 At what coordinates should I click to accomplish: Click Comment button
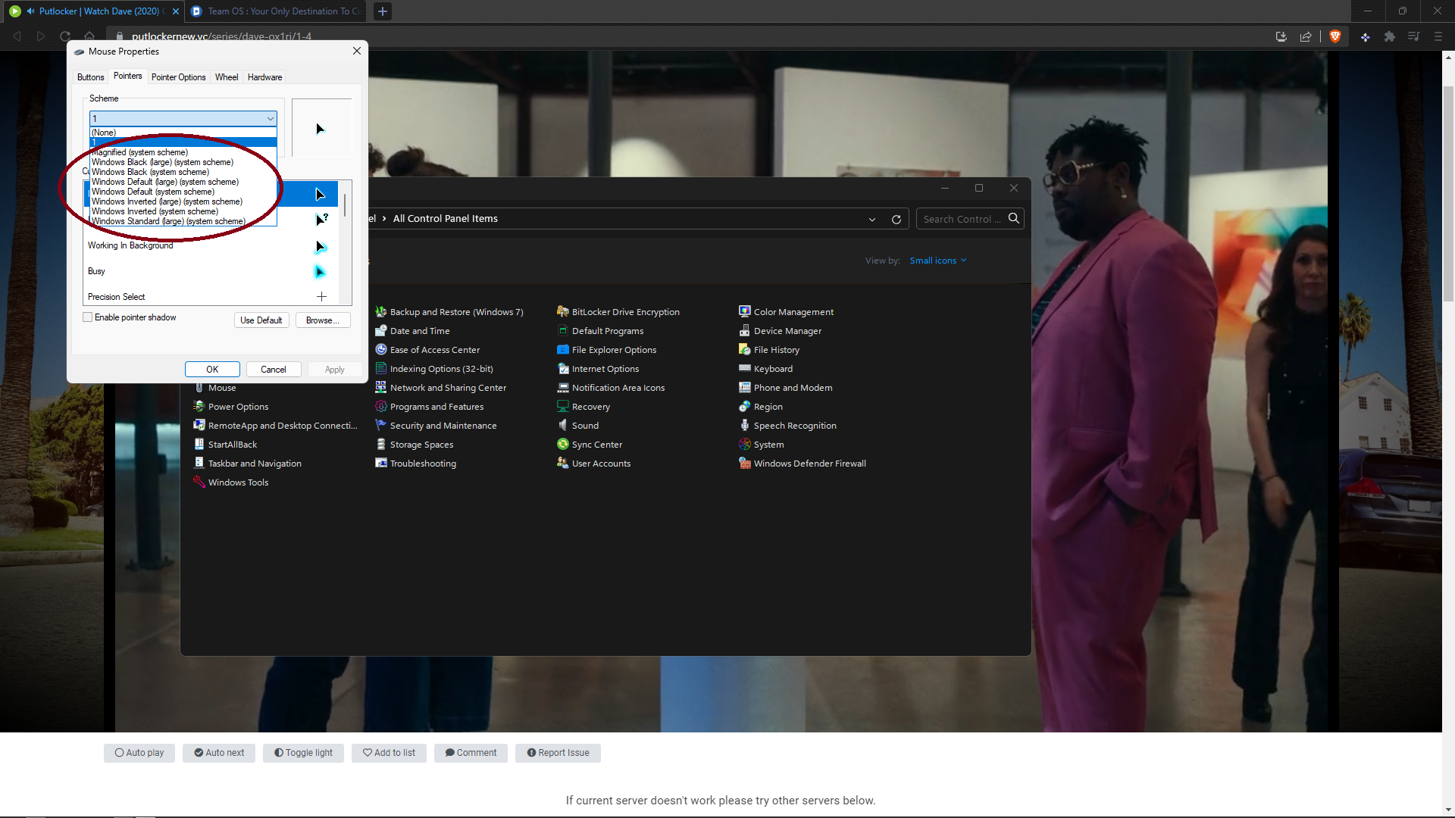471,753
